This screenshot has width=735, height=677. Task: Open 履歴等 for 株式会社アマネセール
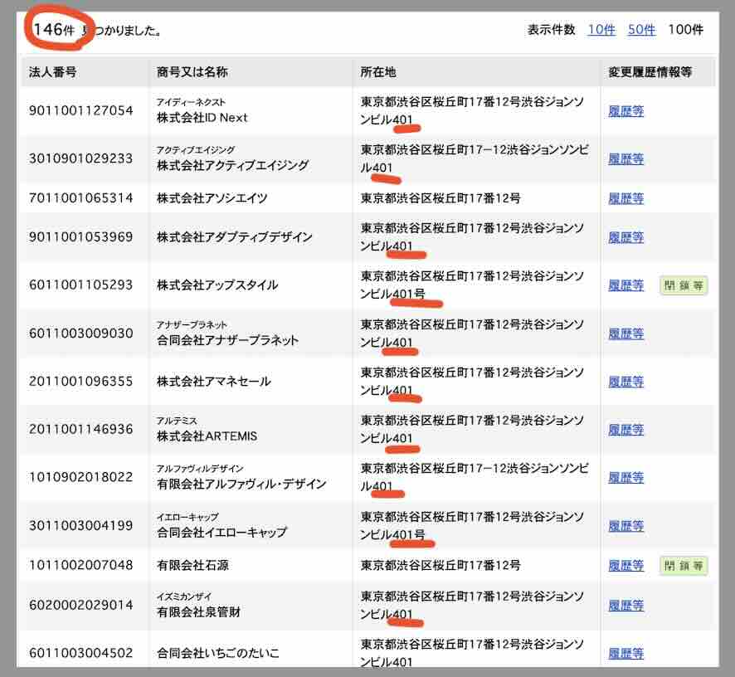pyautogui.click(x=625, y=381)
